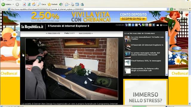This screenshot has width=191, height=107.
Task: Share via the Facebook icon
Action: 126,25
